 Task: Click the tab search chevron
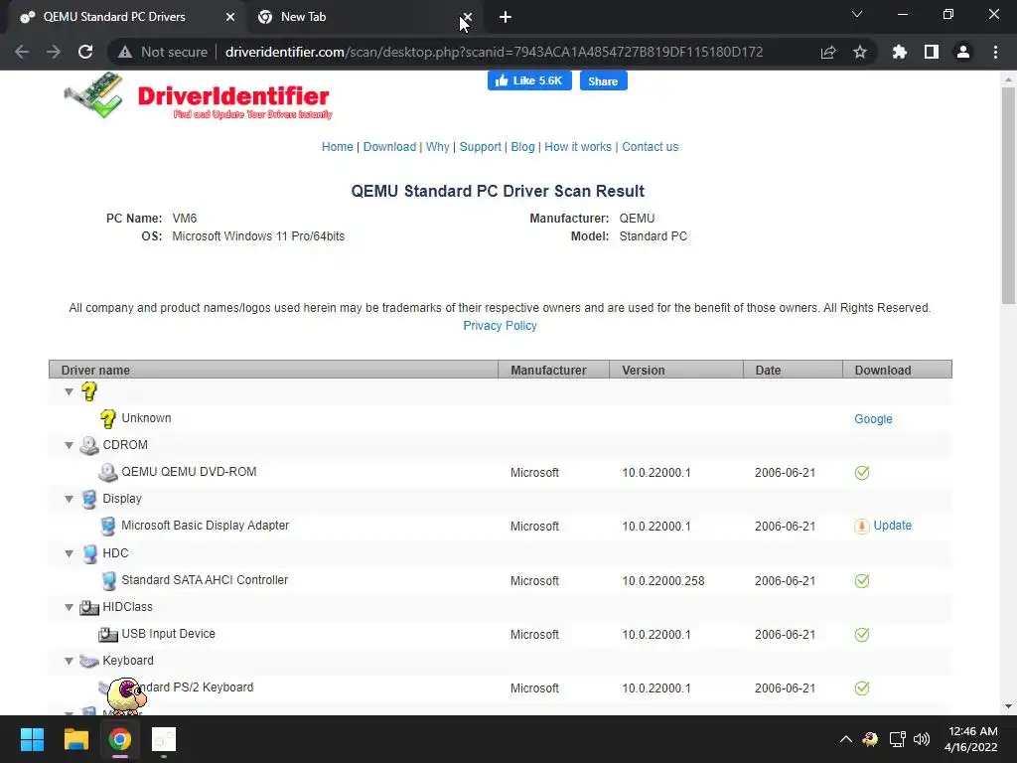pyautogui.click(x=857, y=14)
